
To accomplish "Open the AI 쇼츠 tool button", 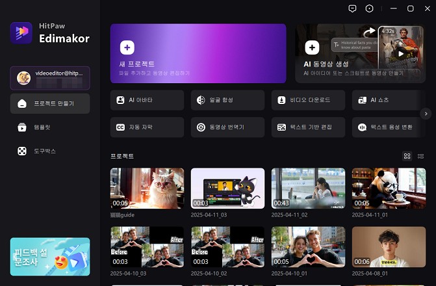I will click(x=389, y=100).
